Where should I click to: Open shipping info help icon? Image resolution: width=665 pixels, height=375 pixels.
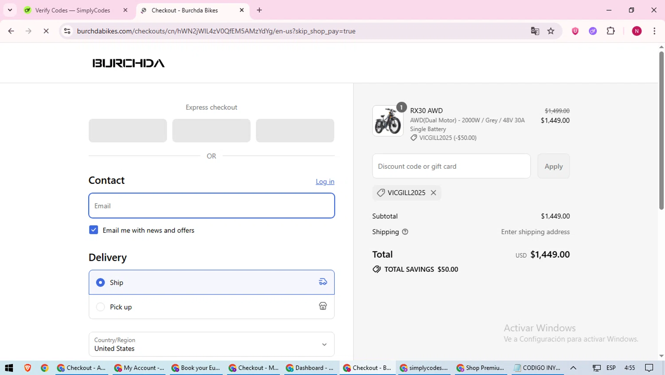point(405,232)
